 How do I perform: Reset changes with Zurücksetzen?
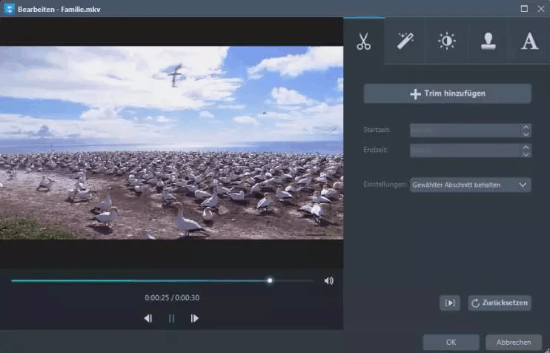point(500,303)
